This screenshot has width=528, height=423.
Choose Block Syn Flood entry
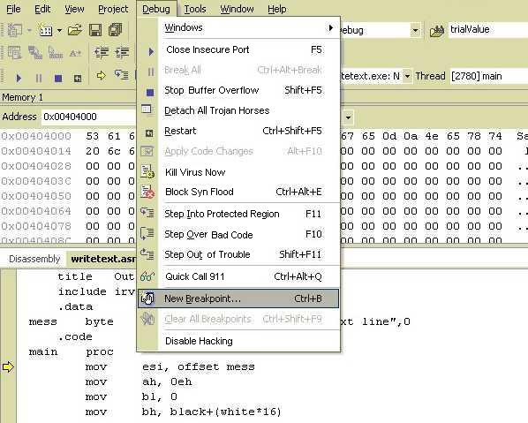coord(238,192)
